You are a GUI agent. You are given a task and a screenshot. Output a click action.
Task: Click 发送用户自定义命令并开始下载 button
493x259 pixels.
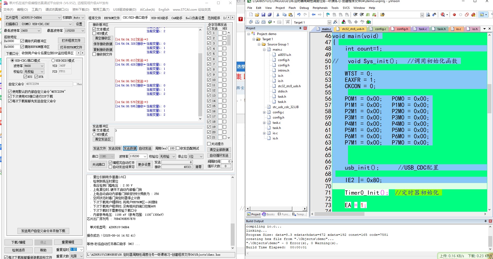(43, 231)
